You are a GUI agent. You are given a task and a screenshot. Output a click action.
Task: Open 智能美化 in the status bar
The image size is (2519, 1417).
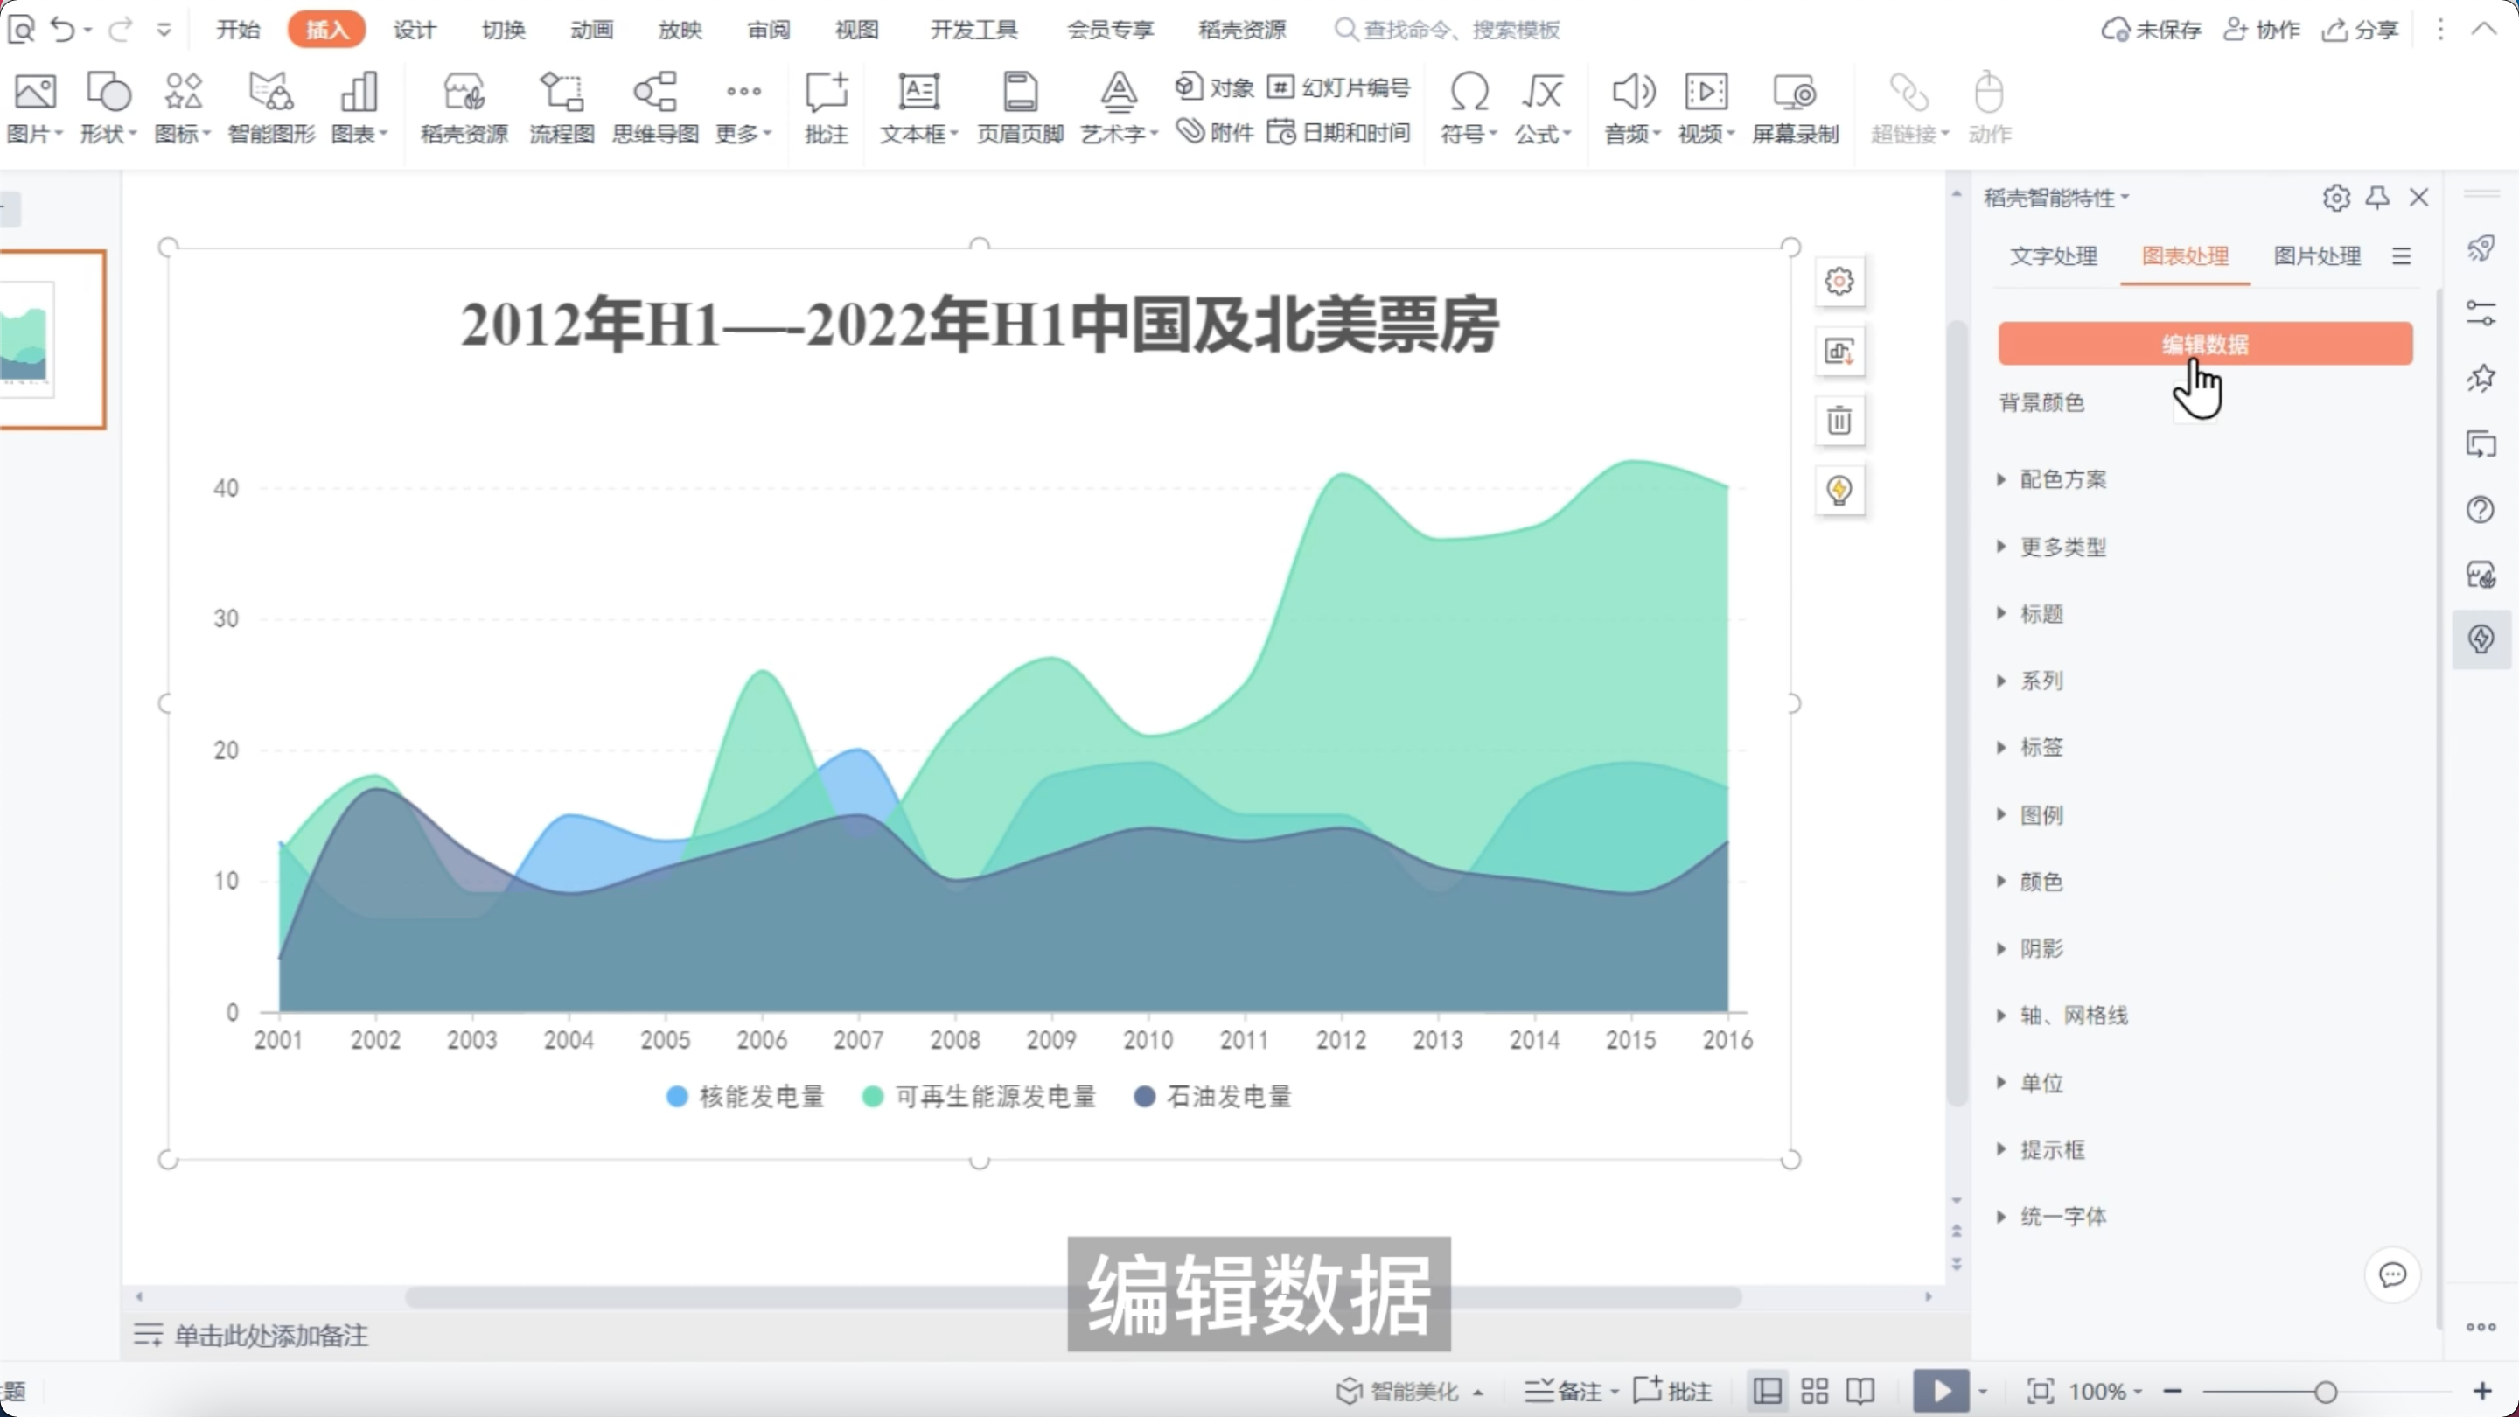[1409, 1391]
